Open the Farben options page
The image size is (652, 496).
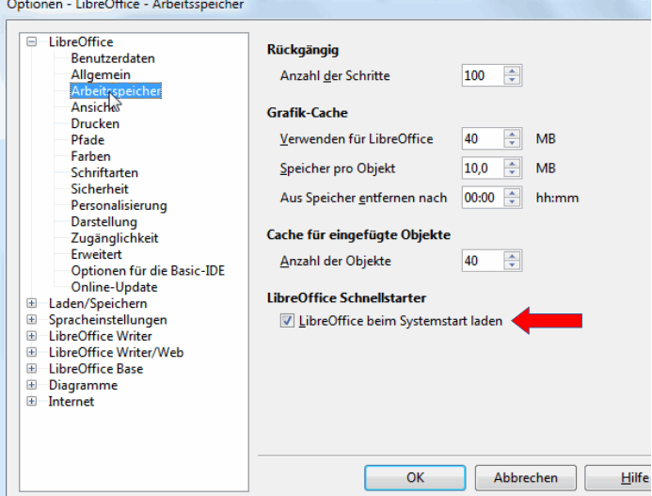(x=90, y=156)
